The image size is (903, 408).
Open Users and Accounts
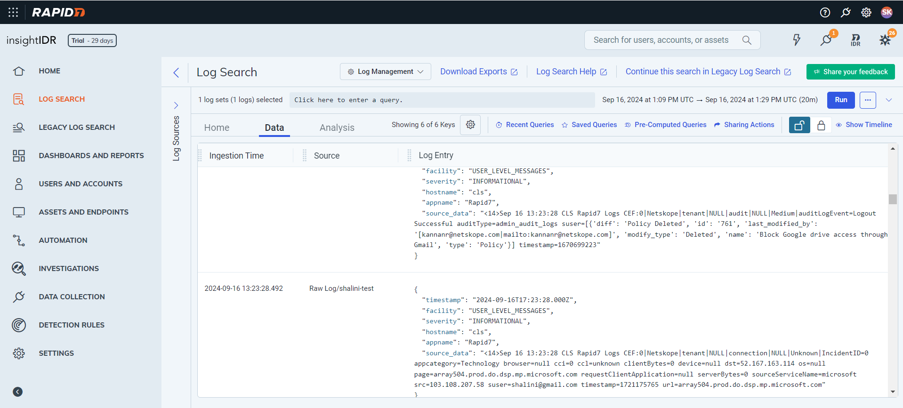(x=81, y=184)
